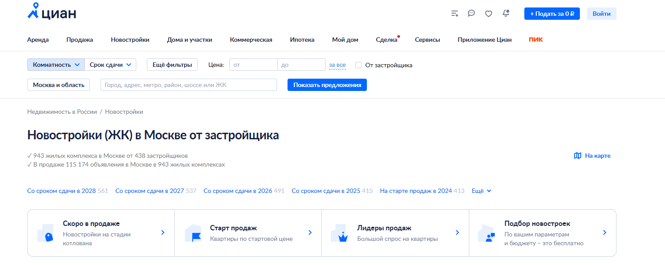Open the Ещё фильтры button
This screenshot has height=265, width=665.
click(x=172, y=65)
